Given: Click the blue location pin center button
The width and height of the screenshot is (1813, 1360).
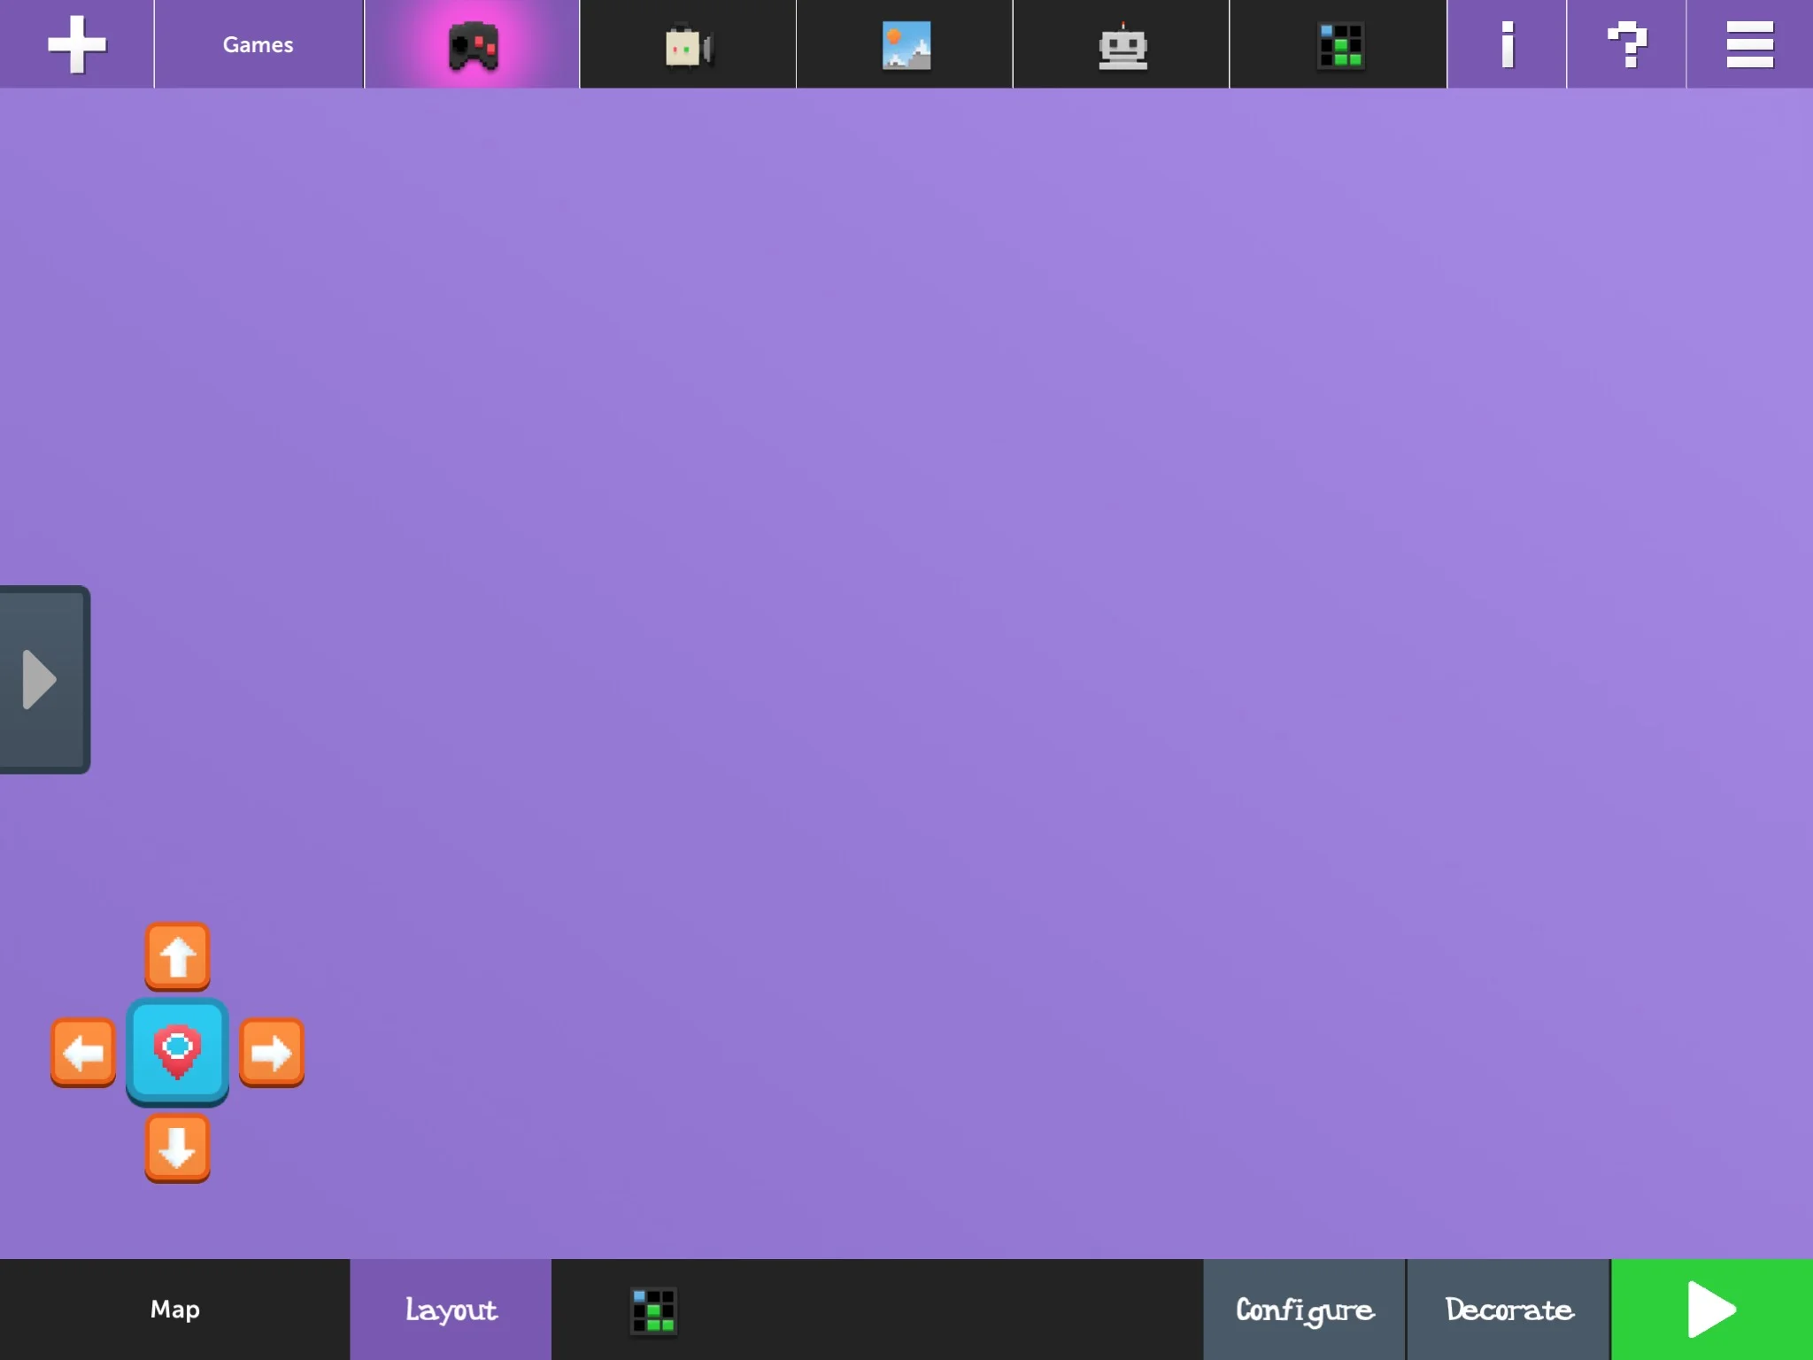Looking at the screenshot, I should 177,1052.
